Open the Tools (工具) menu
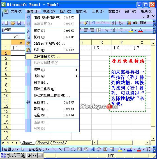Image resolution: width=157 pixels, height=159 pixels. point(98,11)
